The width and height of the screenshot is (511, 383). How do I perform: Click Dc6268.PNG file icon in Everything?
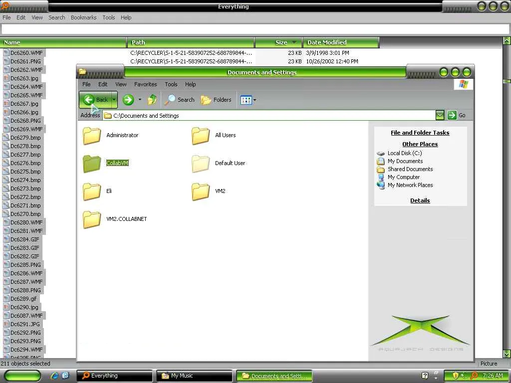[x=6, y=121]
